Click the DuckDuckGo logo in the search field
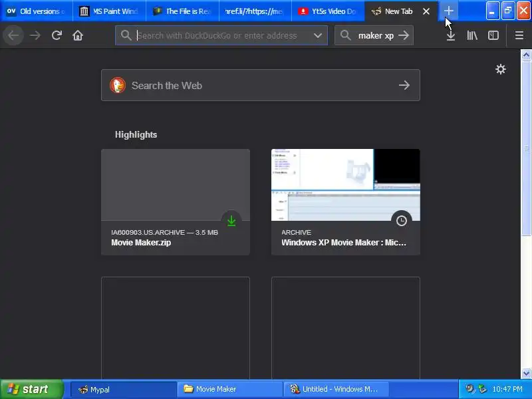 click(x=118, y=85)
